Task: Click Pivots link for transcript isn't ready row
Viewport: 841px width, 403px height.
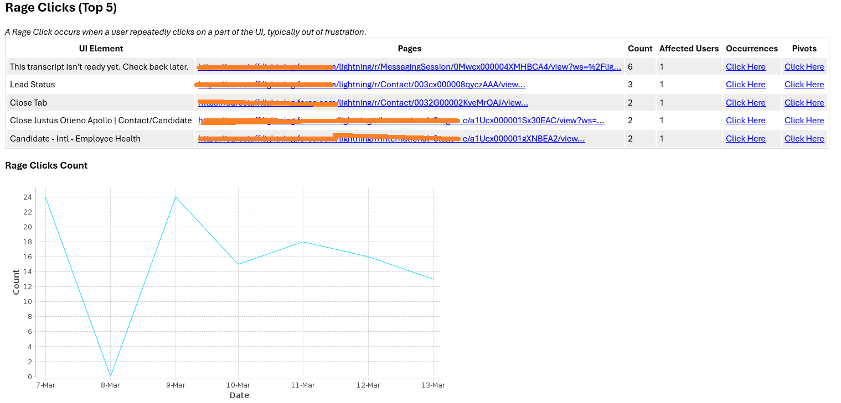Action: (x=804, y=67)
